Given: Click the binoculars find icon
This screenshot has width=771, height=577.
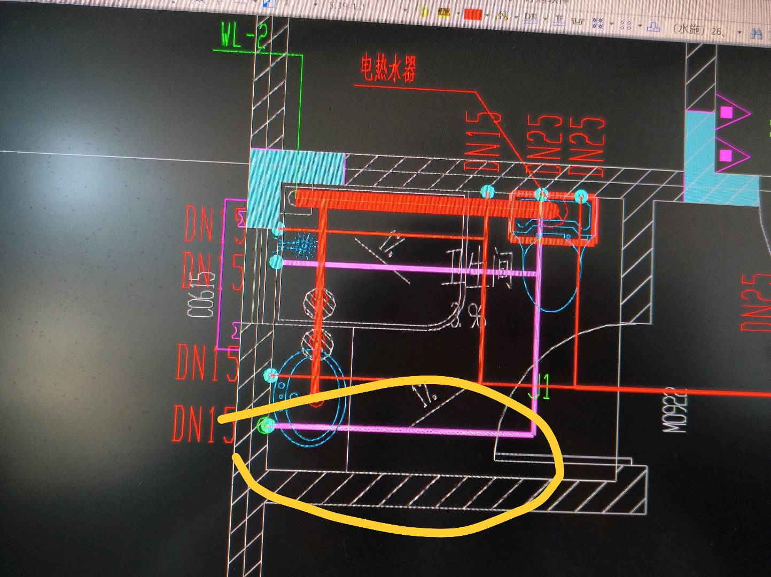Looking at the screenshot, I should (757, 34).
